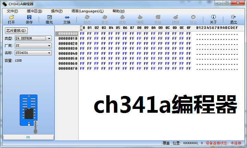Click ASCII column header 0123456789ABCDEF
This screenshot has height=148, width=247.
(x=217, y=28)
